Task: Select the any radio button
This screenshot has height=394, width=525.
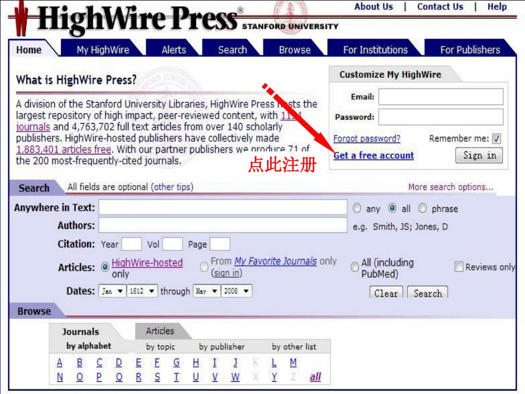Action: (x=357, y=208)
